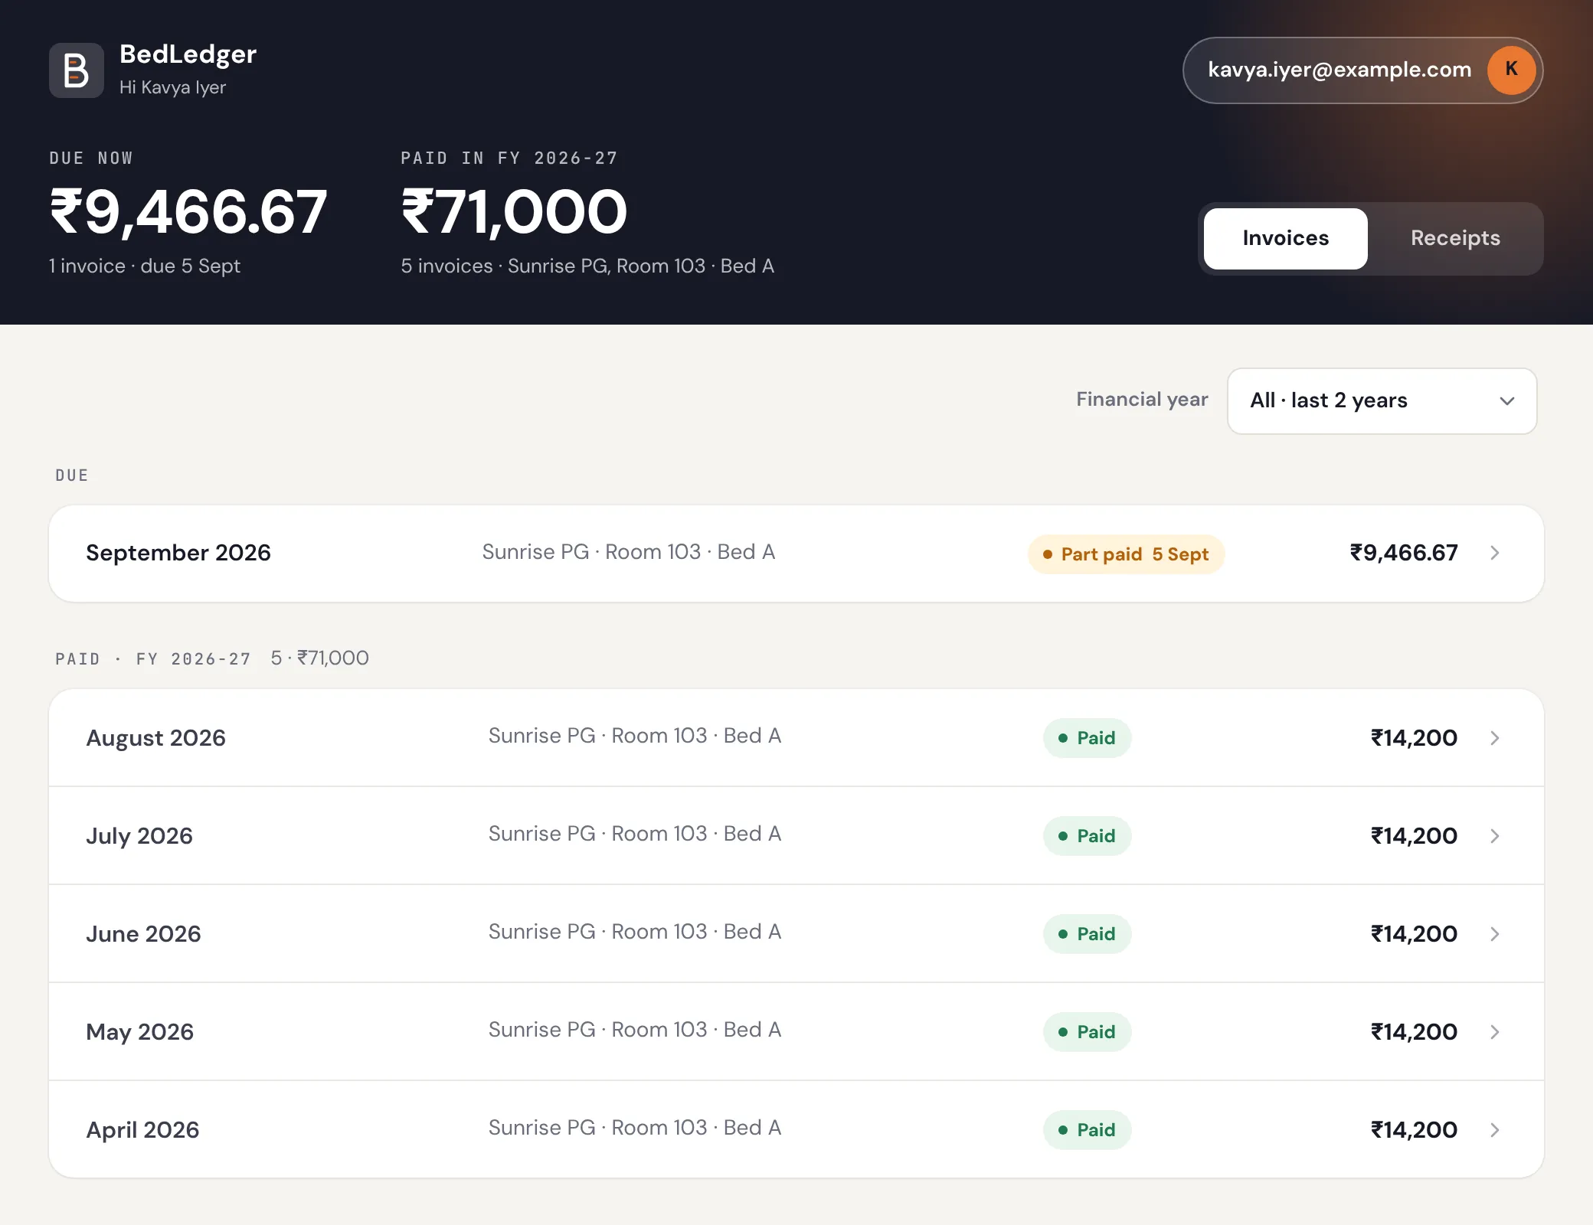Screen dimensions: 1593x1225
Task: Switch to the Invoices tab
Action: (1285, 238)
